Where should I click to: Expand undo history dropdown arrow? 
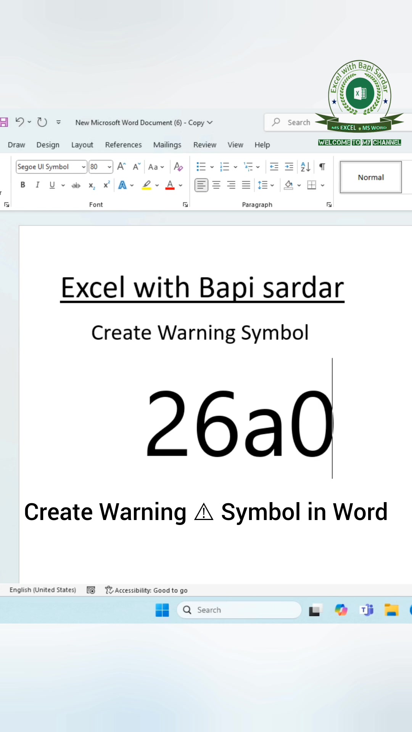[29, 122]
